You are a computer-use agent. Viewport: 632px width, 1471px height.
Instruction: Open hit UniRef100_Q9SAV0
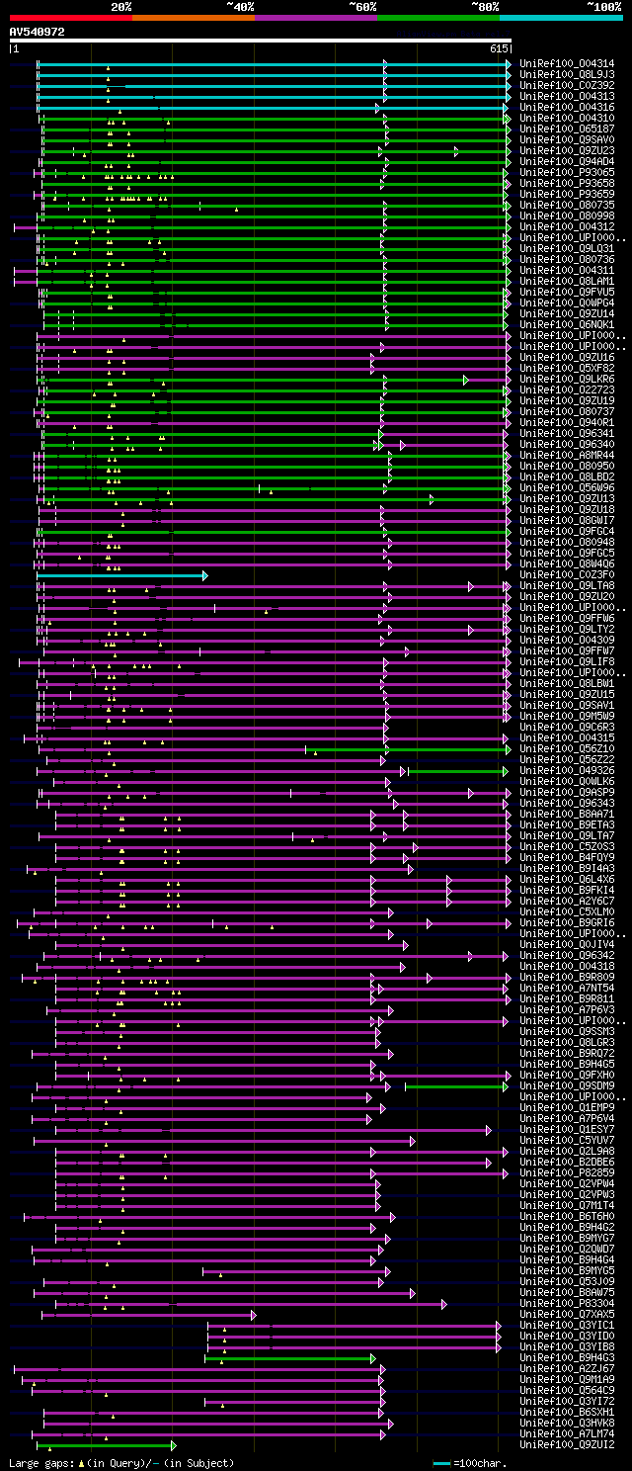coord(567,140)
